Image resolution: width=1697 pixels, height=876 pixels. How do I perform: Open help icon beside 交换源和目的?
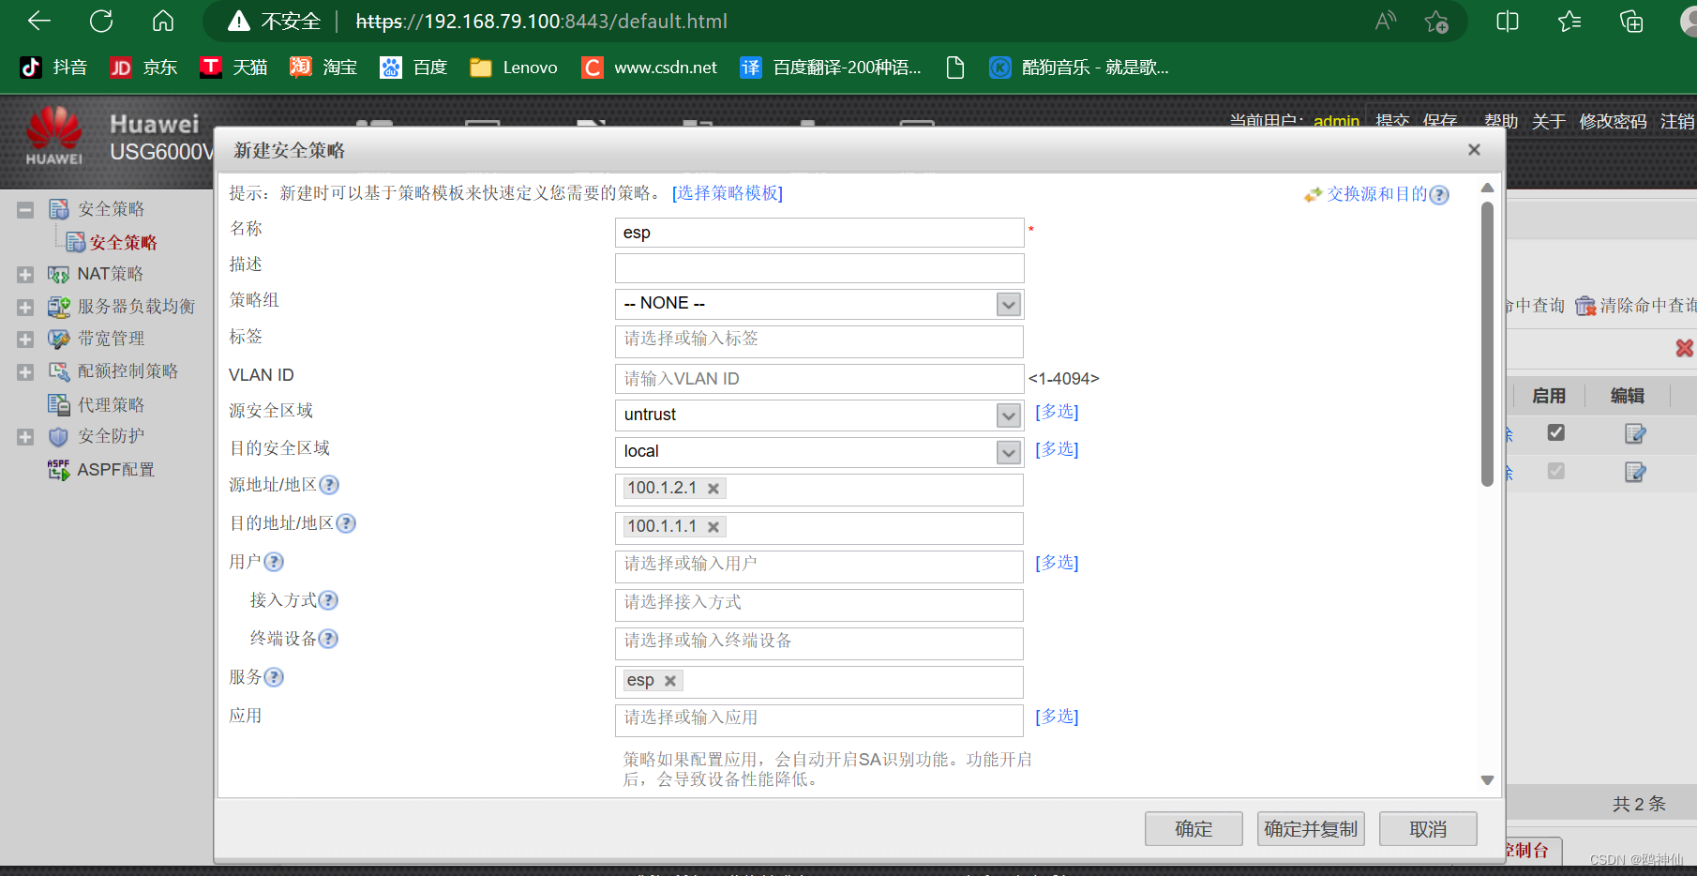[x=1439, y=194]
